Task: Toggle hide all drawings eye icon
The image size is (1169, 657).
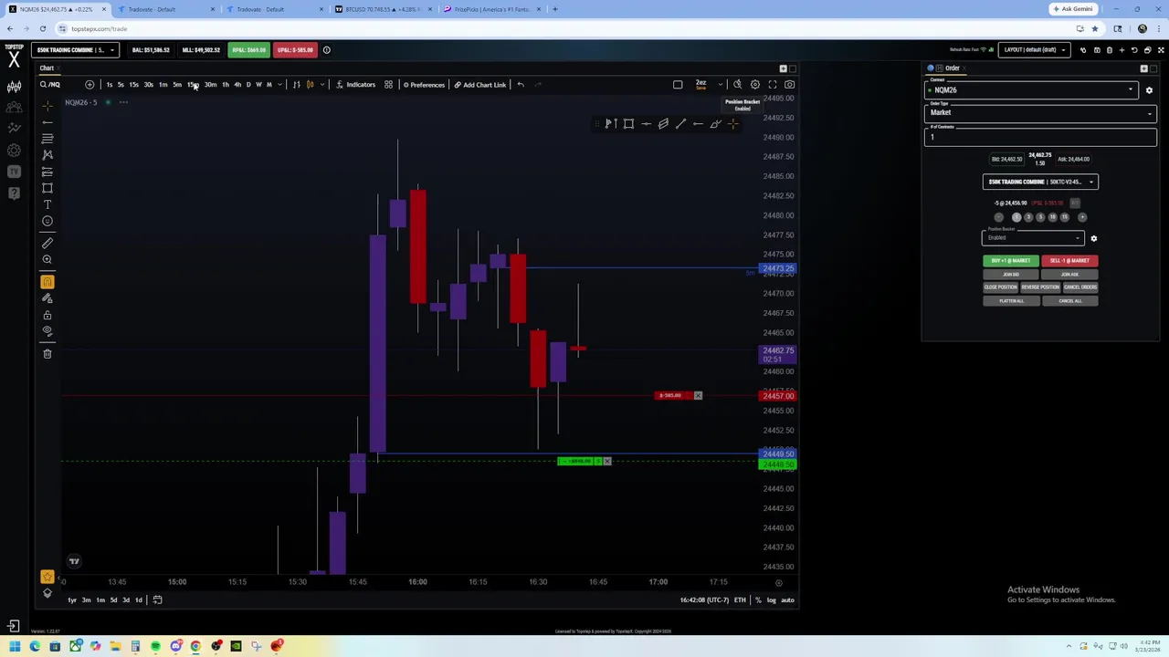Action: point(47,331)
